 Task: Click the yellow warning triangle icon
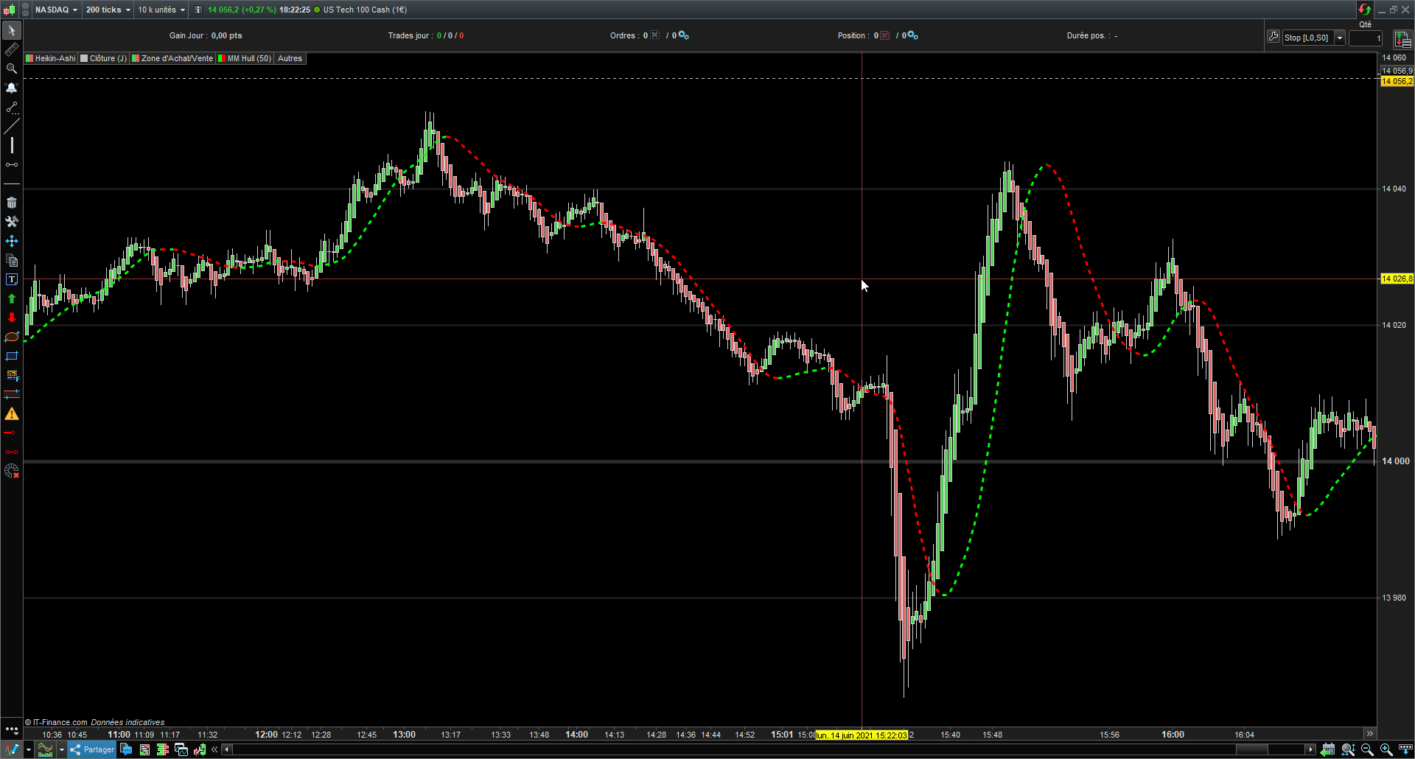12,414
